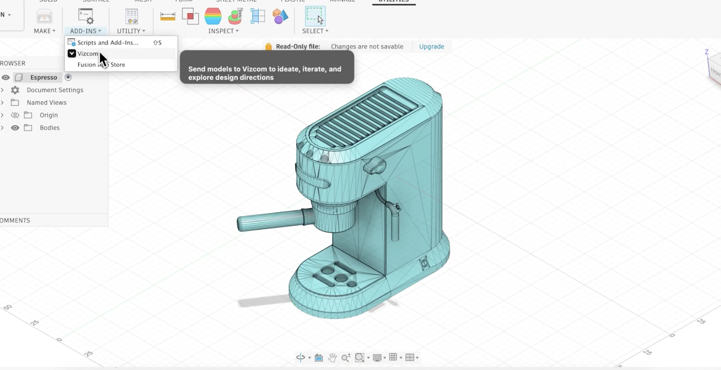The height and width of the screenshot is (370, 721).
Task: Click the Display Component Colors shapes icon
Action: pyautogui.click(x=280, y=16)
